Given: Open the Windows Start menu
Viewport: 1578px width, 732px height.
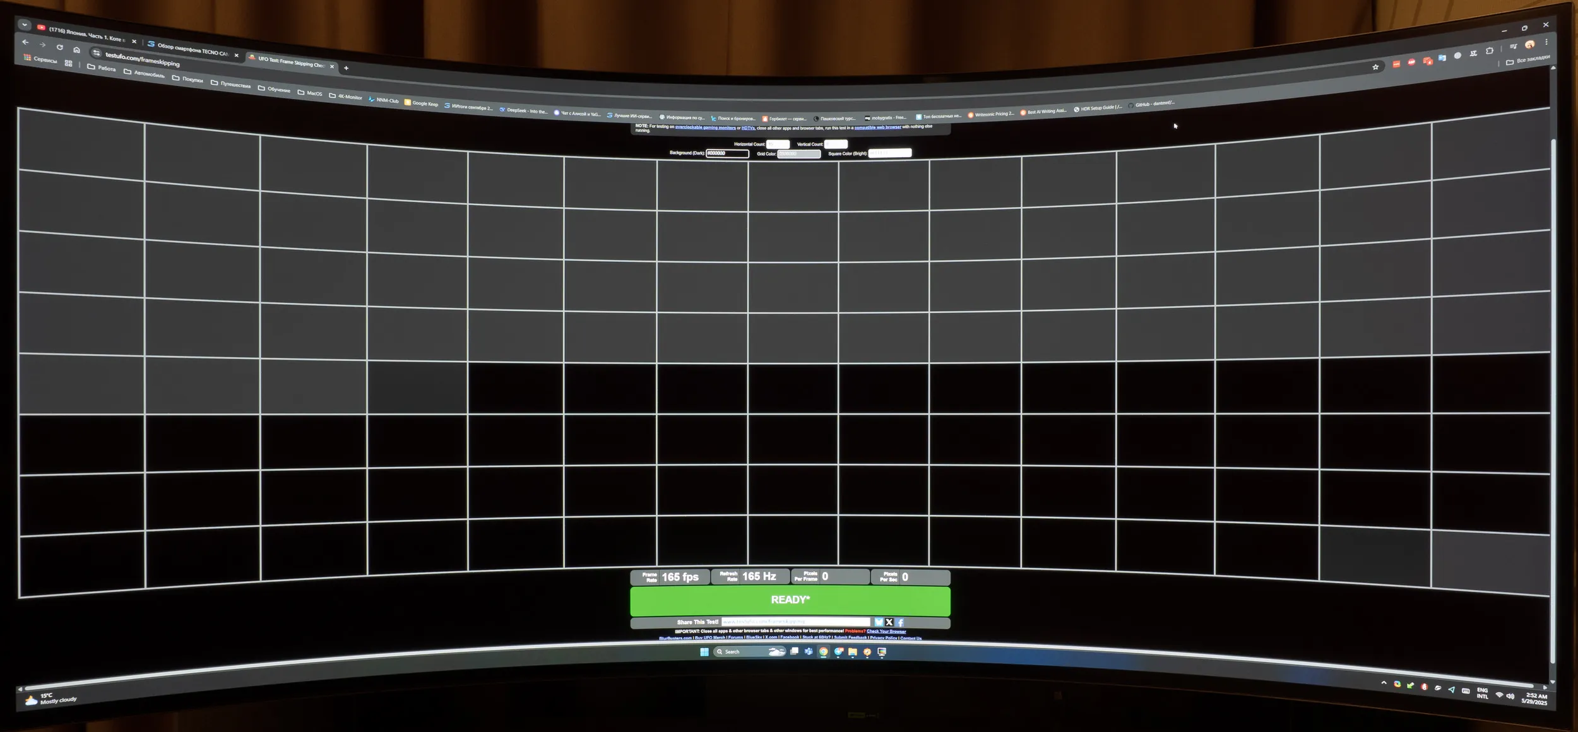Looking at the screenshot, I should click(x=704, y=652).
